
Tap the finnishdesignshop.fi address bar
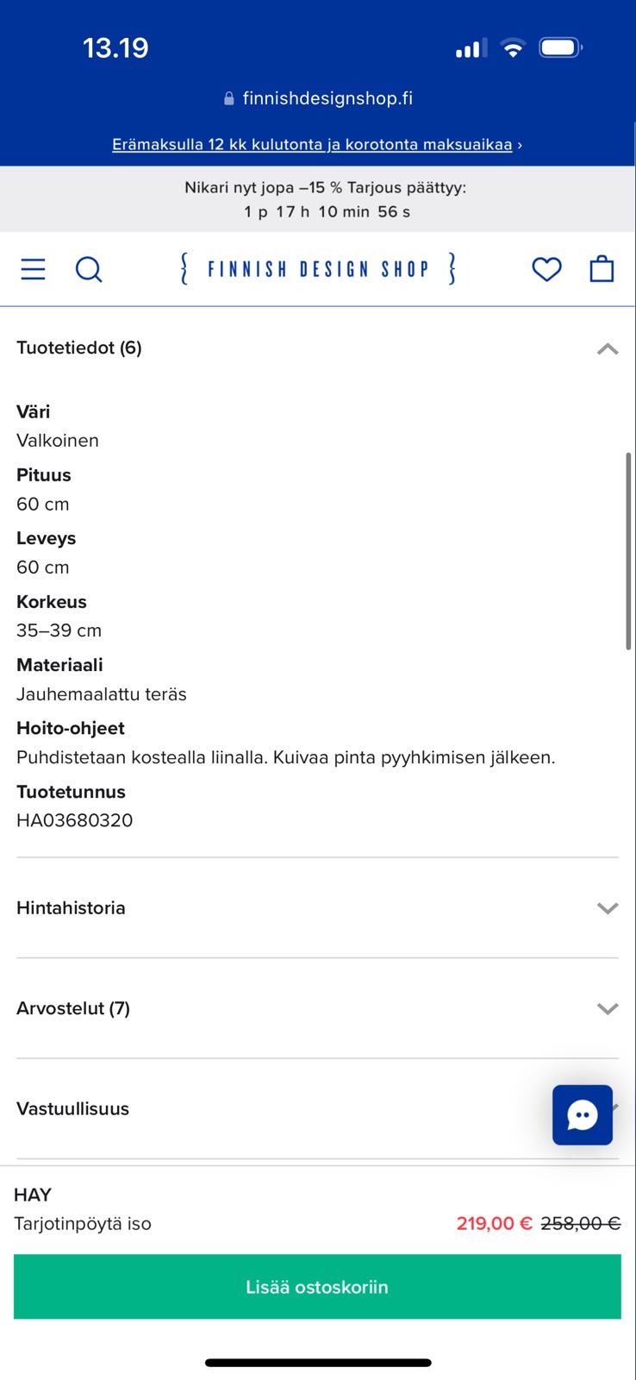click(x=327, y=97)
